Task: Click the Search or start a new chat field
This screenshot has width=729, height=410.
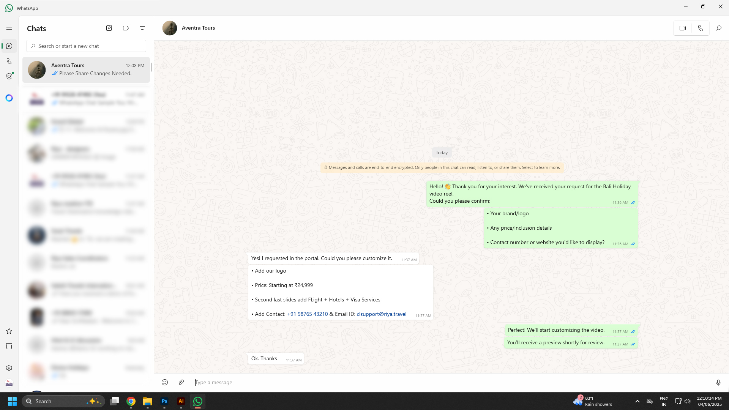Action: click(x=86, y=46)
